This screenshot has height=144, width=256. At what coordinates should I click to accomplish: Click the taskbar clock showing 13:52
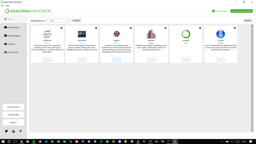point(244,142)
